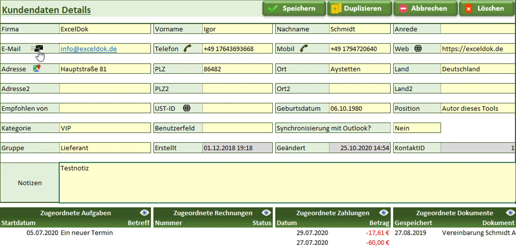This screenshot has height=246, width=516.
Task: Select Geändert value 25.10.2020 14:54
Action: pyautogui.click(x=360, y=148)
